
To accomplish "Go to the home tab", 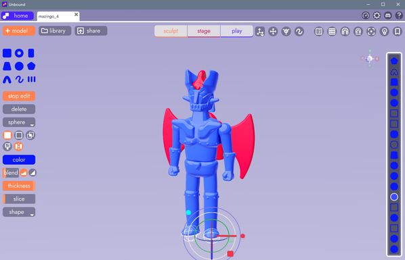I will point(18,16).
